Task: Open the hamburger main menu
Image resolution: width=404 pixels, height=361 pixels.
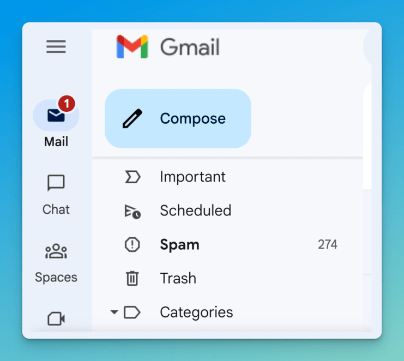Action: [x=56, y=47]
